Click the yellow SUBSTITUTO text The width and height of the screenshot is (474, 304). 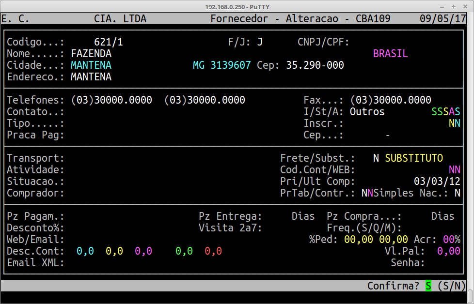(x=414, y=158)
